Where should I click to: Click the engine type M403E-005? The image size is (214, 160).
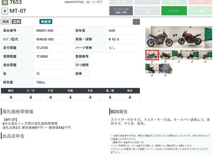point(45,39)
